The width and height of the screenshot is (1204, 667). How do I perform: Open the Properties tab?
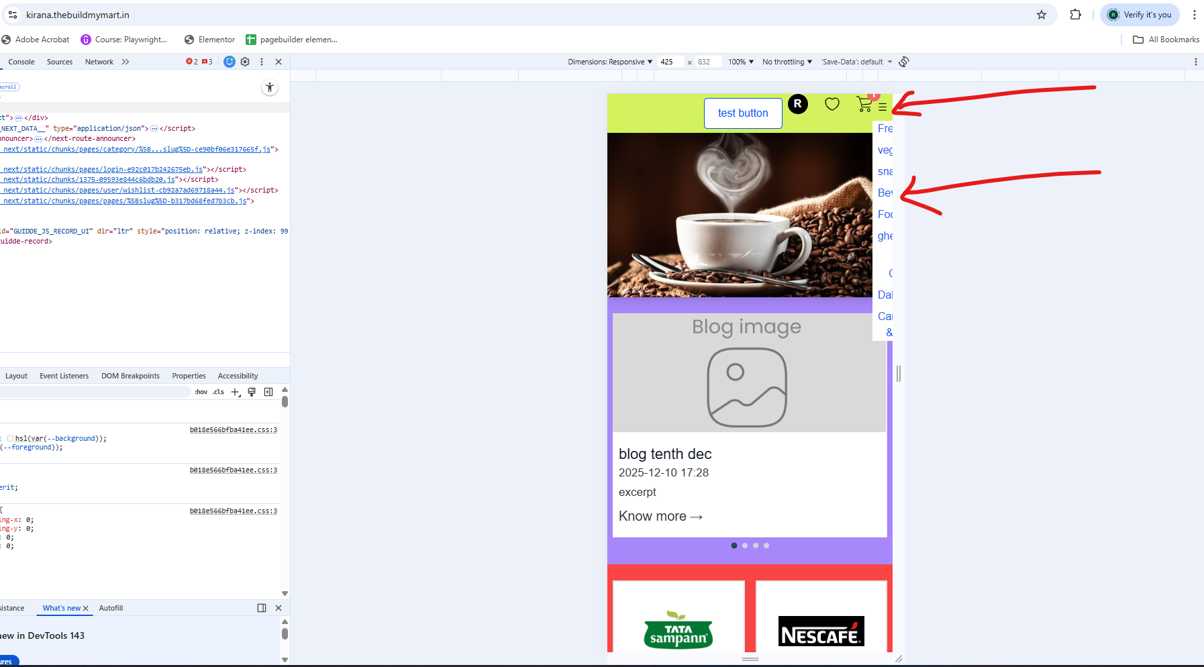click(189, 376)
